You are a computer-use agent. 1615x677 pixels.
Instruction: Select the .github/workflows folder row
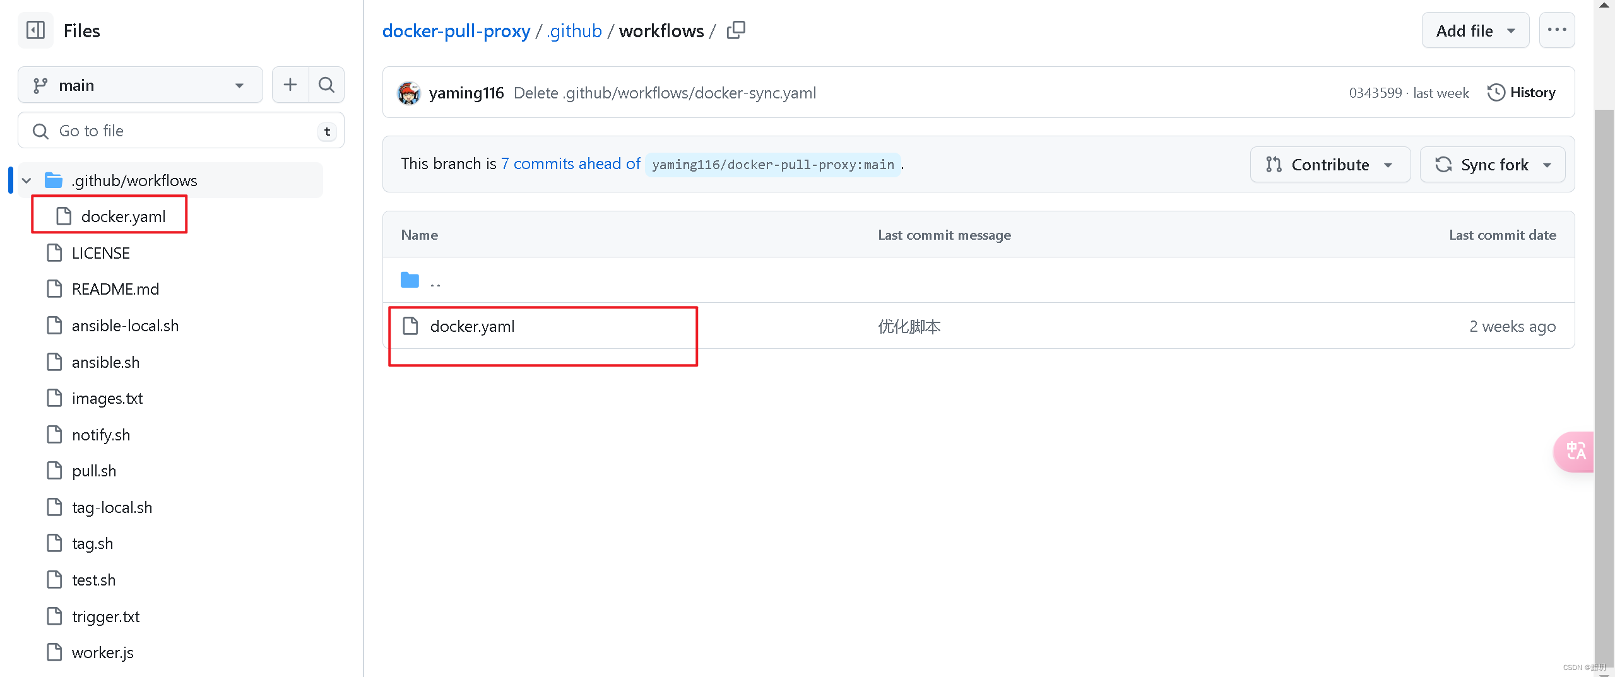(x=170, y=180)
